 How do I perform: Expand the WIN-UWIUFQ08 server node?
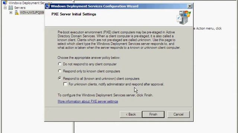11,13
